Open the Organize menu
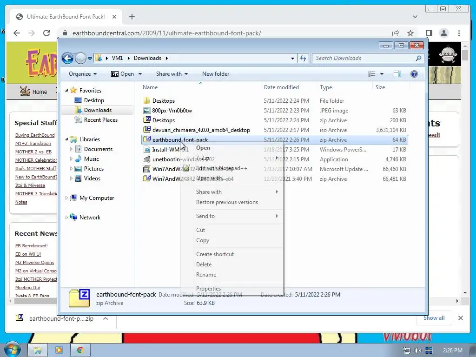Image resolution: width=476 pixels, height=357 pixels. (83, 74)
